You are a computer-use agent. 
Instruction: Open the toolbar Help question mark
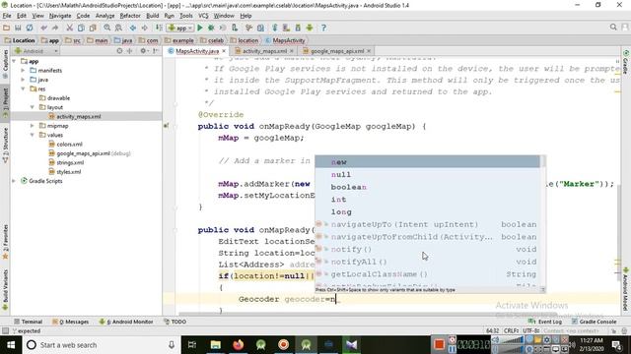[323, 28]
